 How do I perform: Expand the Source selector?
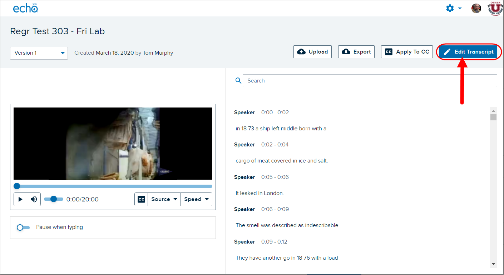coord(164,199)
